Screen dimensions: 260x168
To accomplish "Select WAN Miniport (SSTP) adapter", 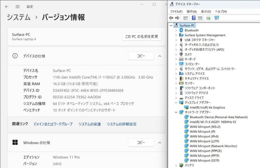I will pyautogui.click(x=204, y=160).
